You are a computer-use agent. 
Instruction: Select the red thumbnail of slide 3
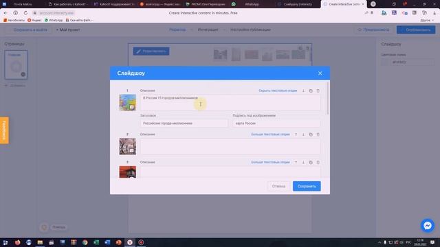[x=127, y=172]
